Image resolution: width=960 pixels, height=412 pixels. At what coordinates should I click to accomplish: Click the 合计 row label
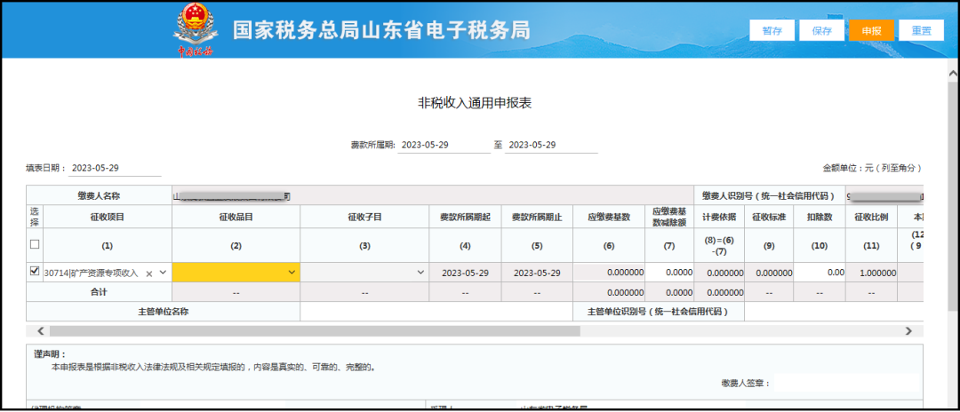click(x=99, y=292)
